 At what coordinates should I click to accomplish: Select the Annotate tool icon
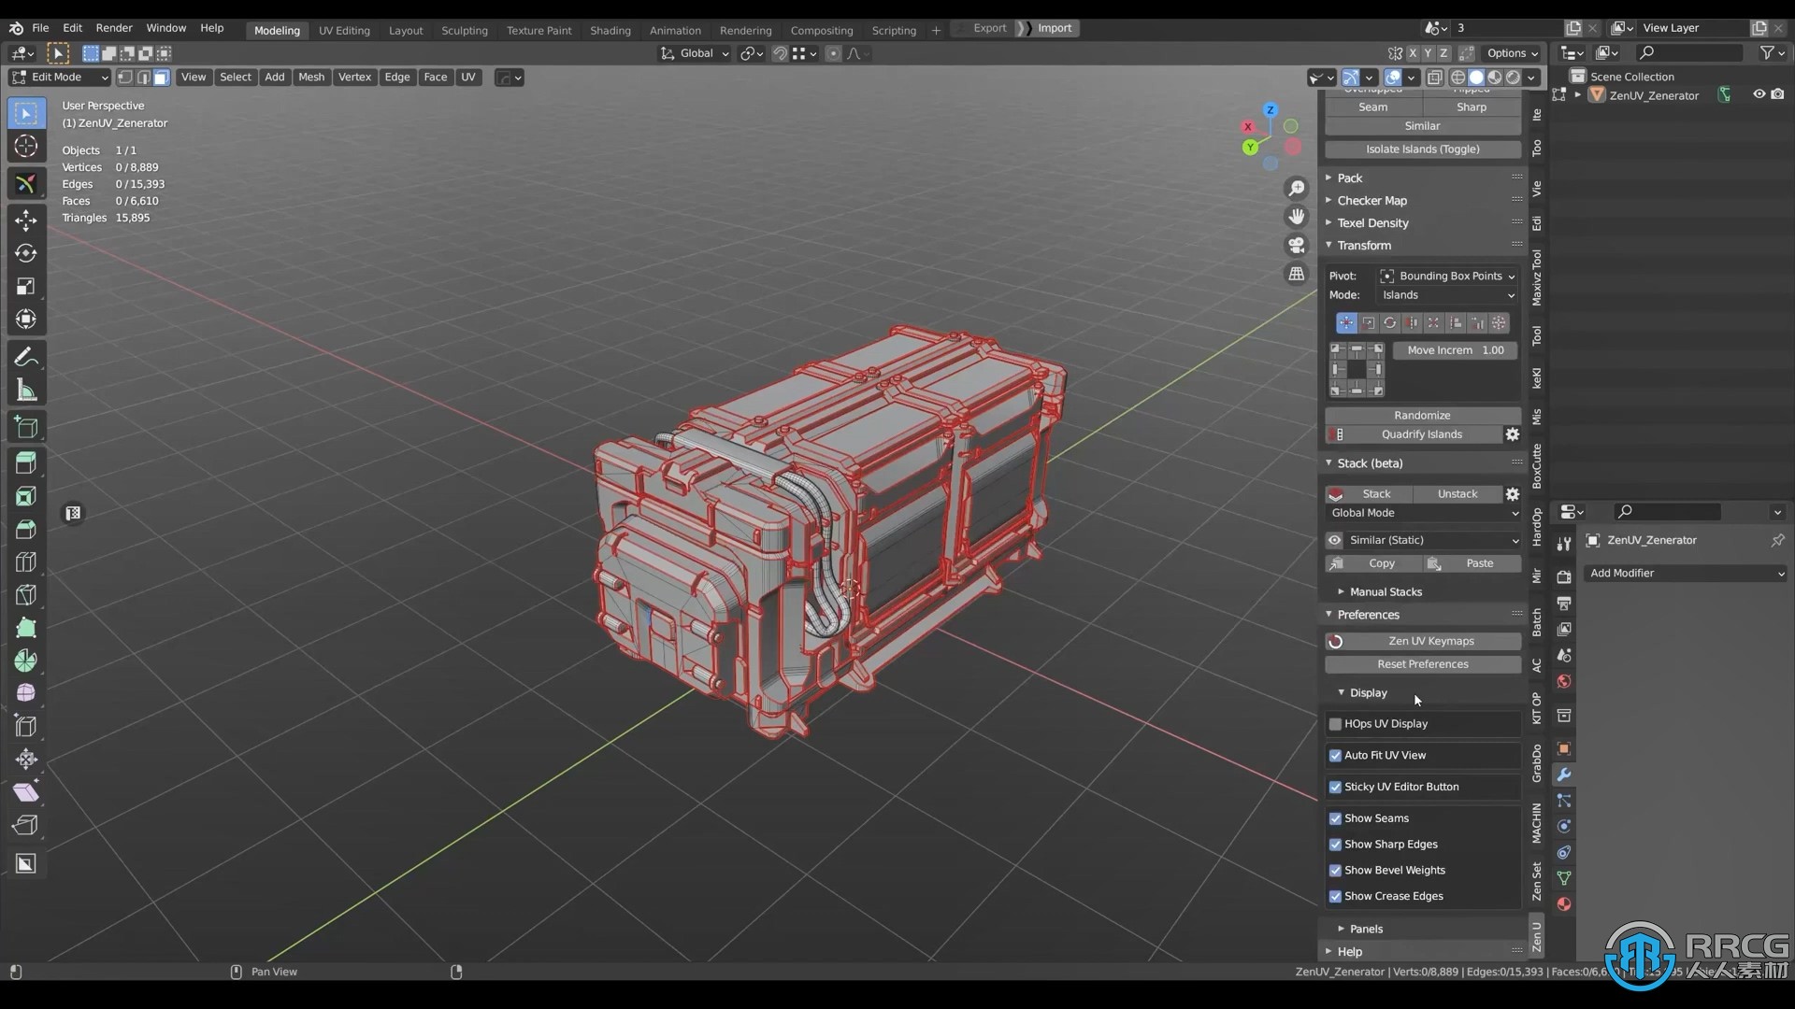(26, 356)
